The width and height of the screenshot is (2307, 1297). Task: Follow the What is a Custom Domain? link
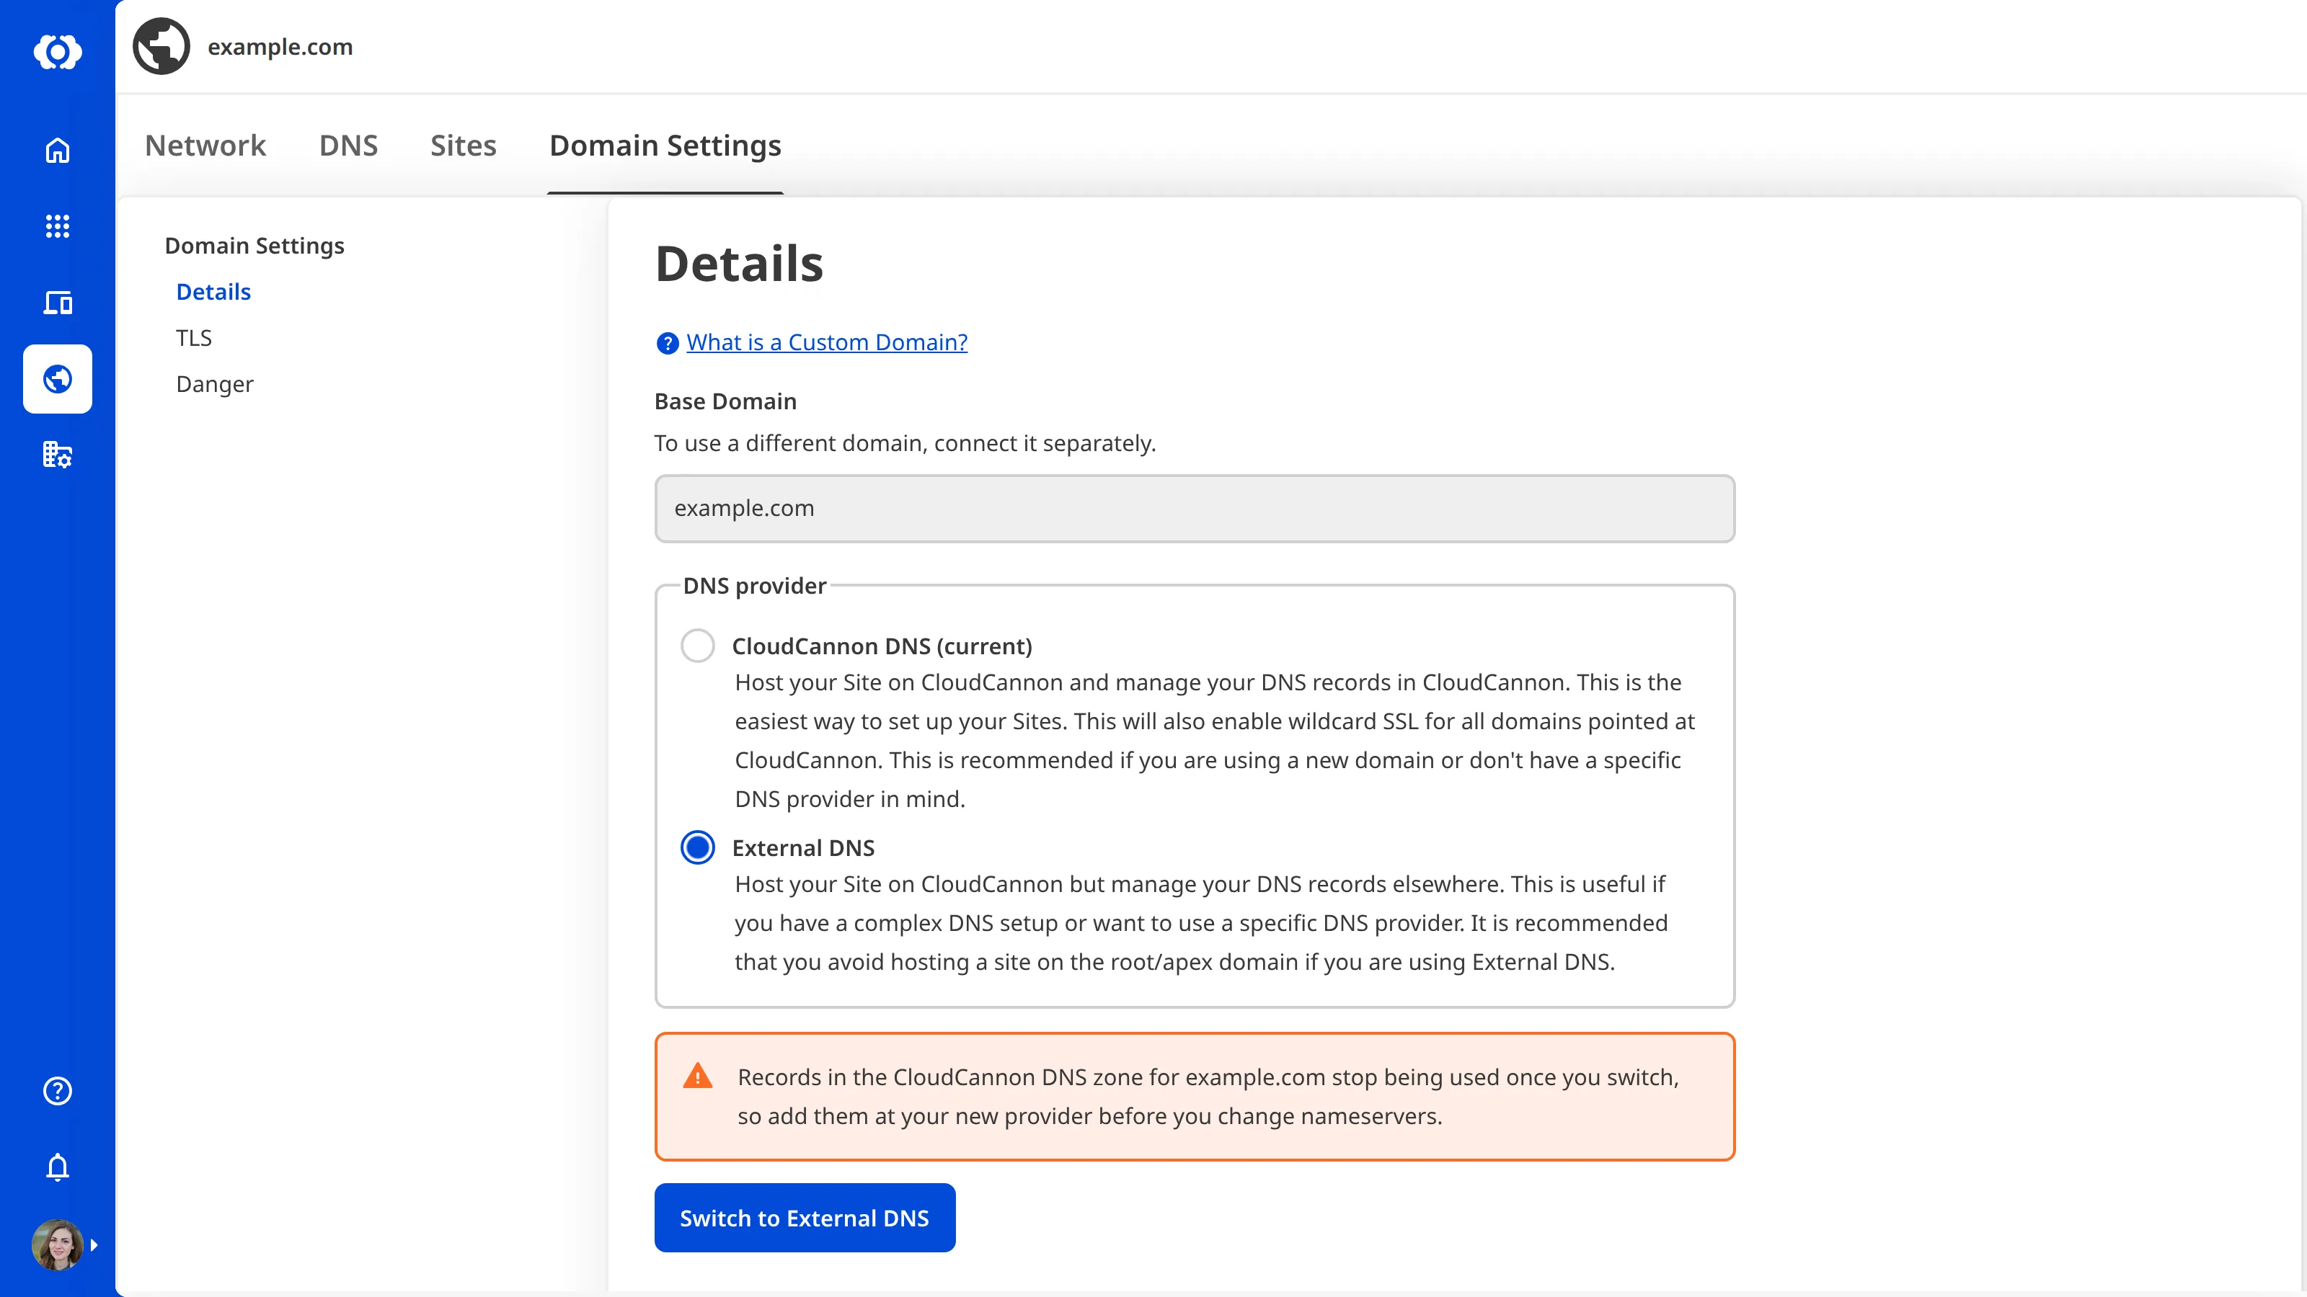click(827, 343)
